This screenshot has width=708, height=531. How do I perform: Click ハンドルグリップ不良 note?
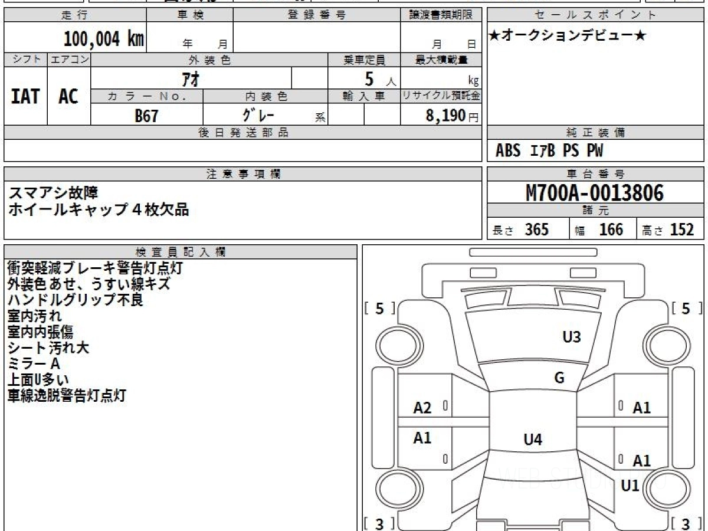[75, 300]
